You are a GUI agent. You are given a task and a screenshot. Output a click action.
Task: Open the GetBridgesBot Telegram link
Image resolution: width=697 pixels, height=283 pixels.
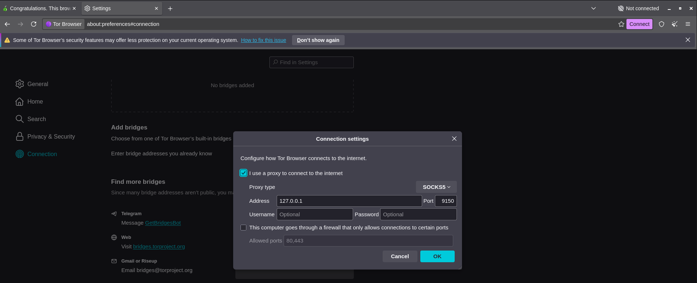pyautogui.click(x=163, y=223)
